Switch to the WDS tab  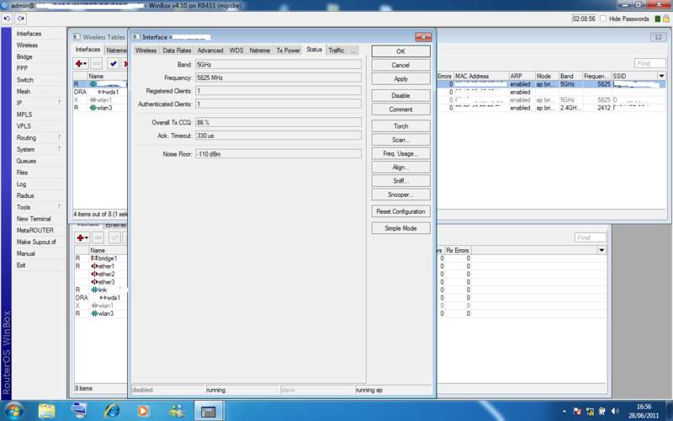coord(236,51)
